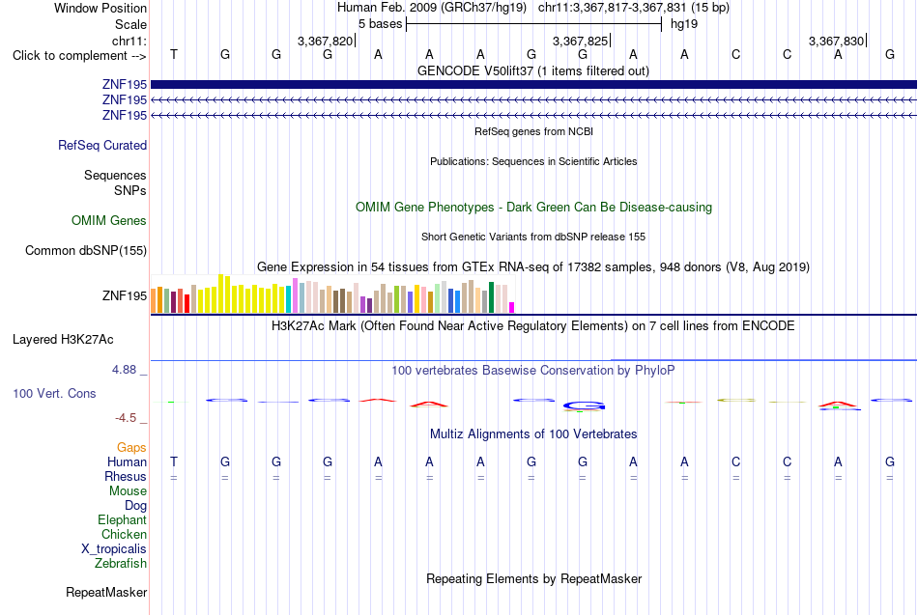Open the H3K27Ac Mark track title

pyautogui.click(x=533, y=326)
